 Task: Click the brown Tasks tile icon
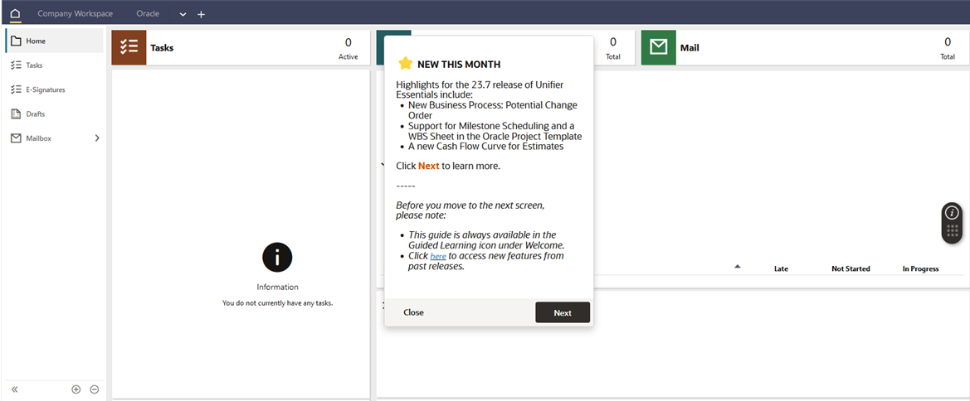[129, 47]
